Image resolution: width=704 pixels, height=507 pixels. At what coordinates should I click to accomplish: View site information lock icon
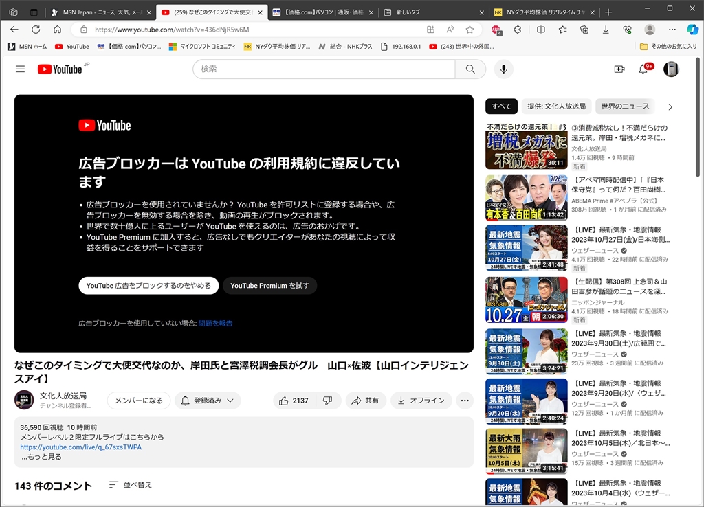83,30
